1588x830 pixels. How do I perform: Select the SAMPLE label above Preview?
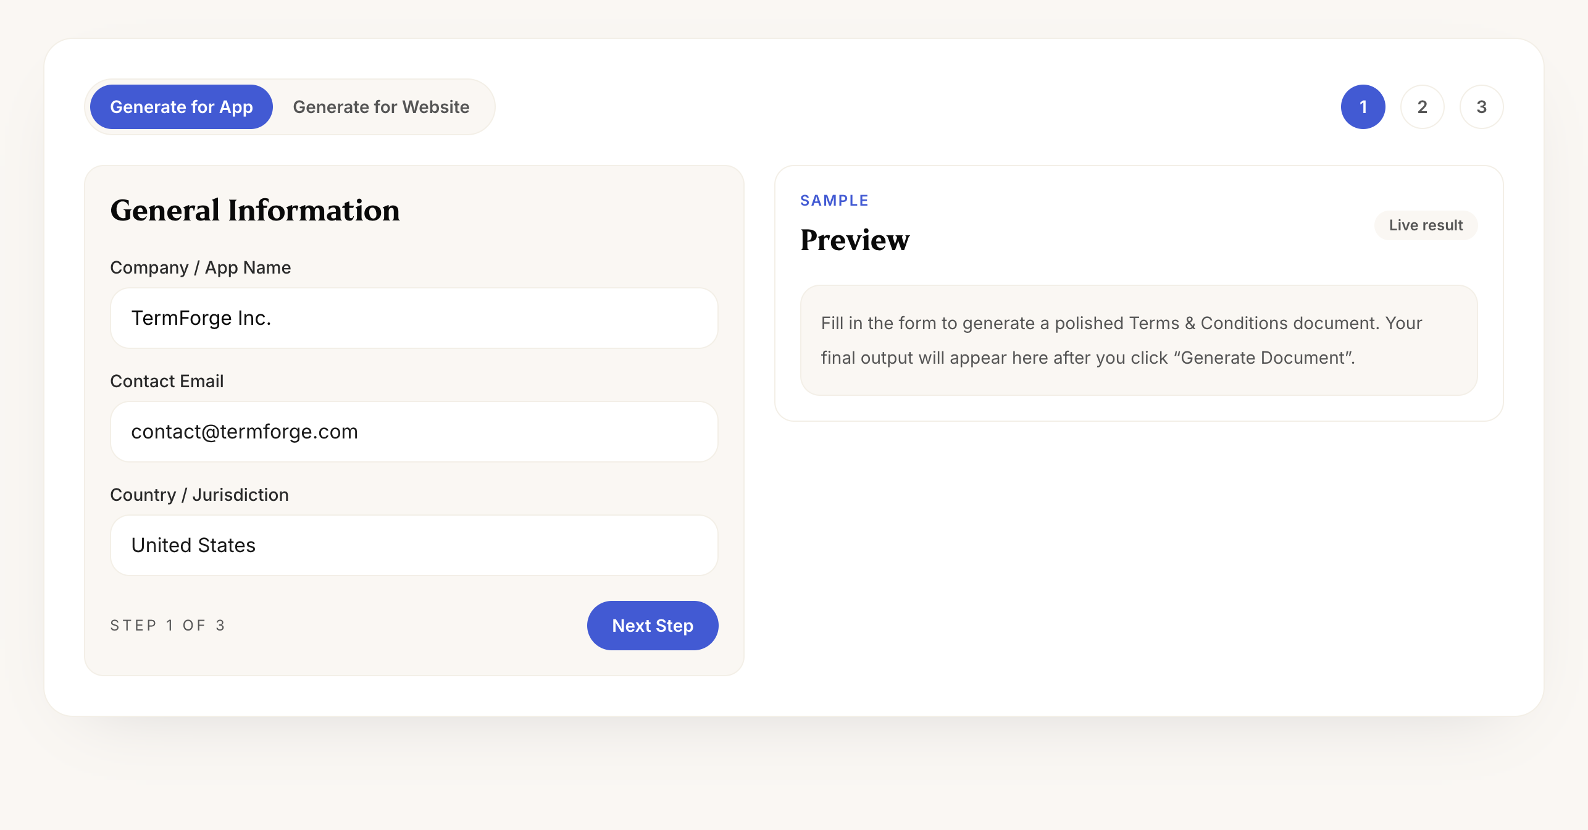835,200
